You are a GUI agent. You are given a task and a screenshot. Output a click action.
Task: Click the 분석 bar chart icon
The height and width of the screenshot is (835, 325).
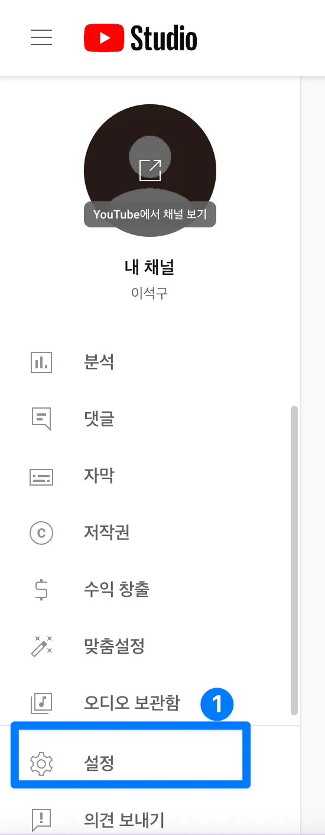[41, 362]
